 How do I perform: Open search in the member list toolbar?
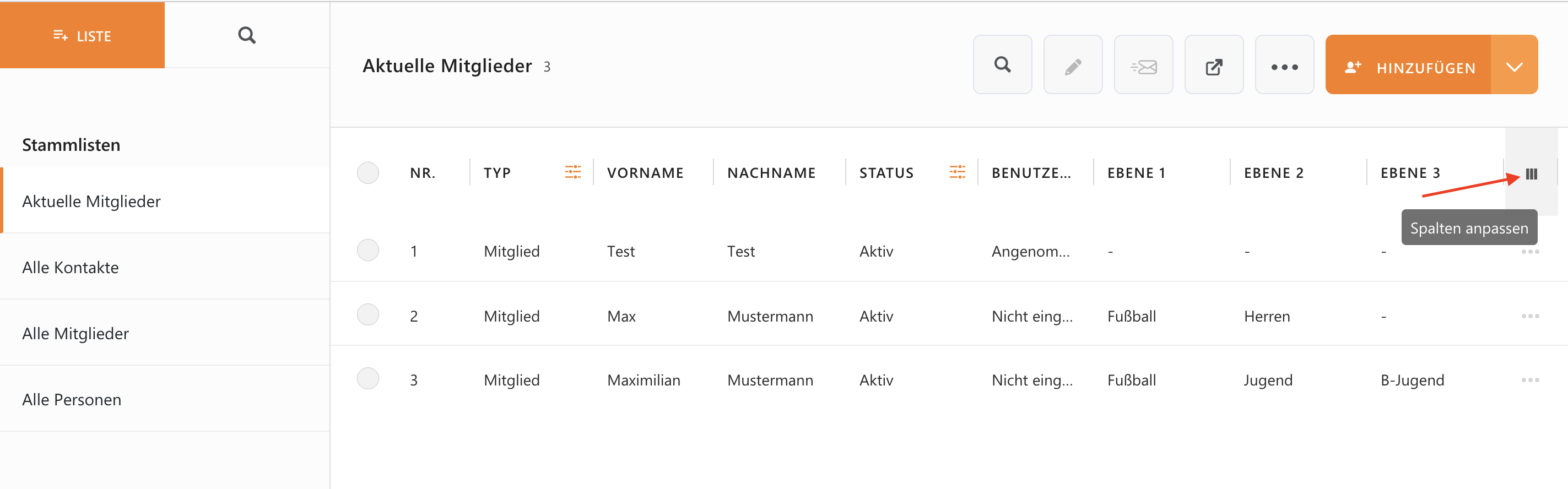[x=1002, y=64]
